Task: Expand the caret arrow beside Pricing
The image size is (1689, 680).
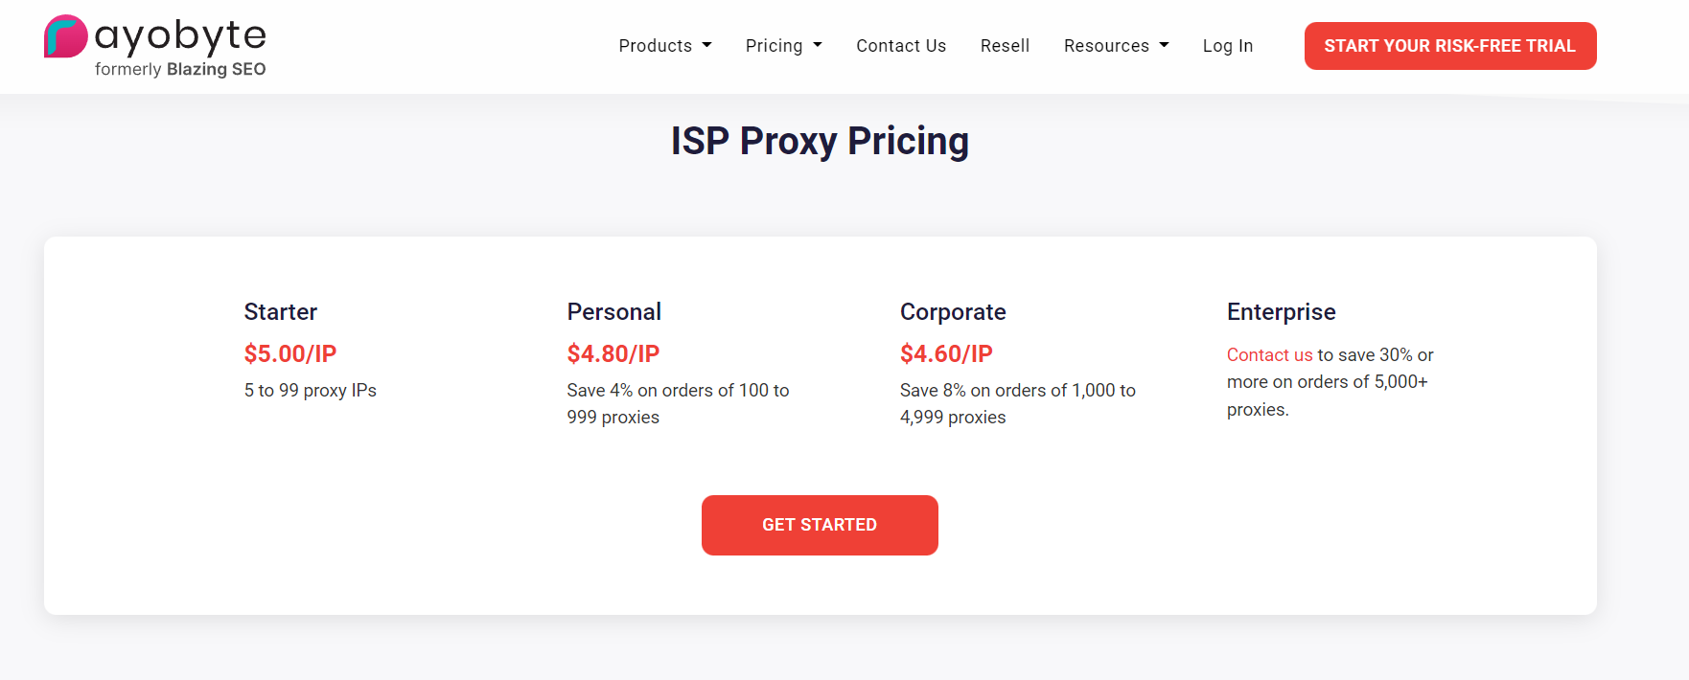Action: pos(818,45)
